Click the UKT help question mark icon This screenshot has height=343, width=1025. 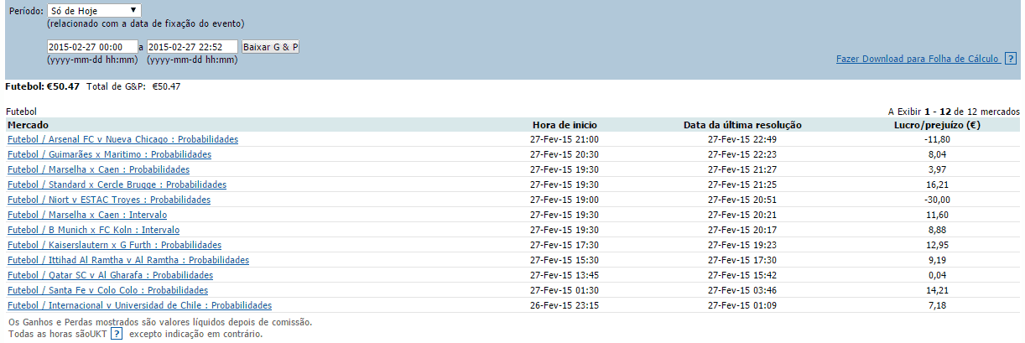click(117, 334)
